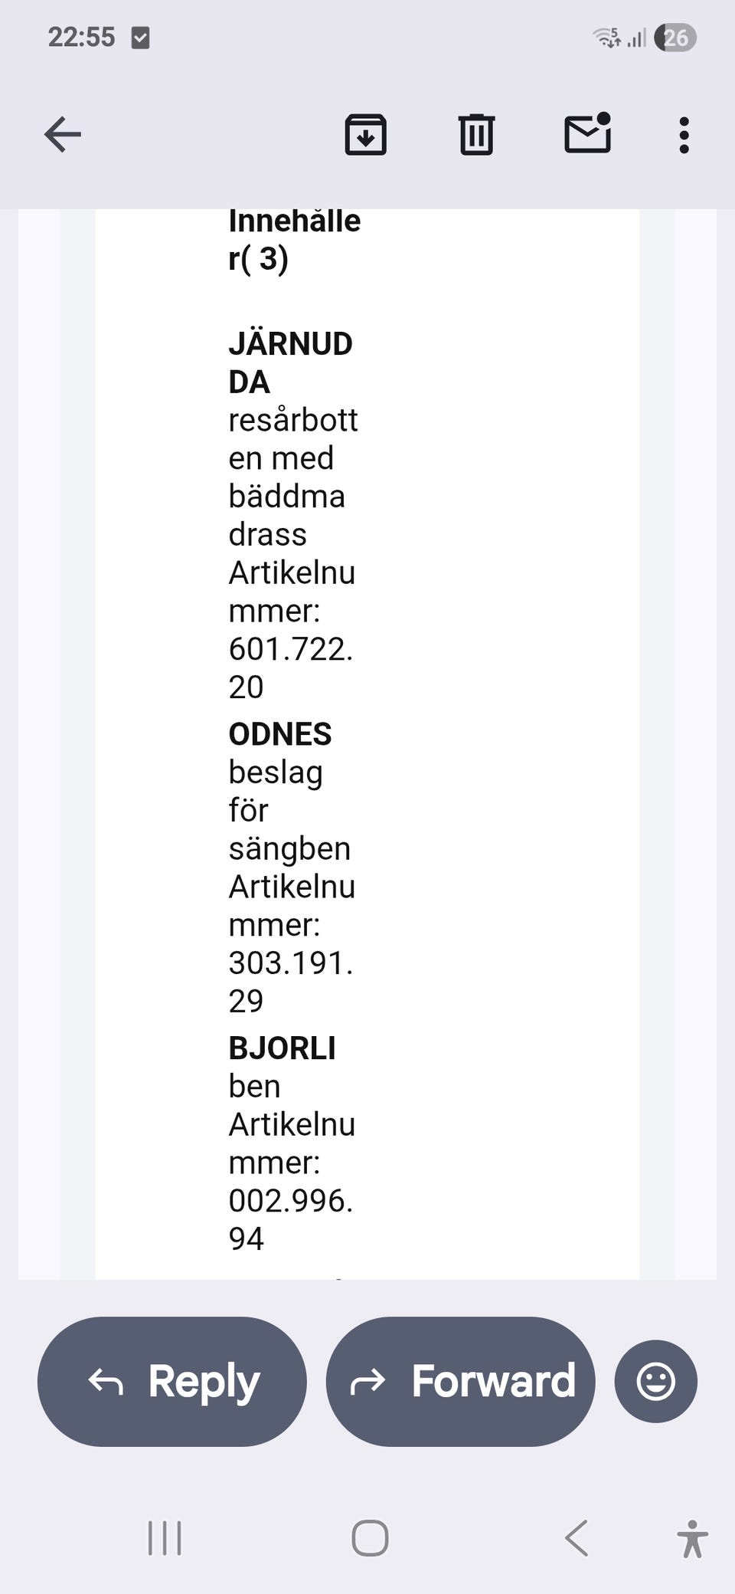This screenshot has width=735, height=1594.
Task: Tap article number 002.996.94
Action: [290, 1219]
